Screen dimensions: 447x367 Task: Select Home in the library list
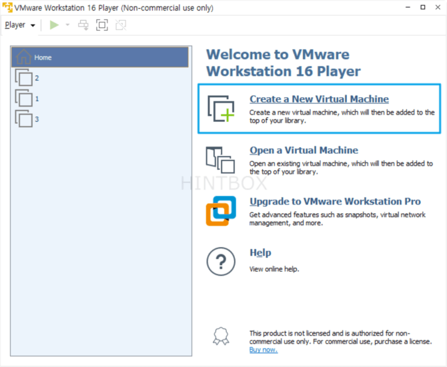pyautogui.click(x=100, y=57)
